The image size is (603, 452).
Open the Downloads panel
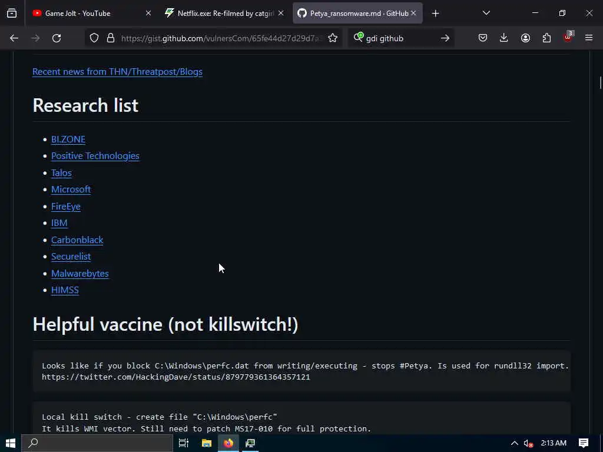(x=504, y=38)
